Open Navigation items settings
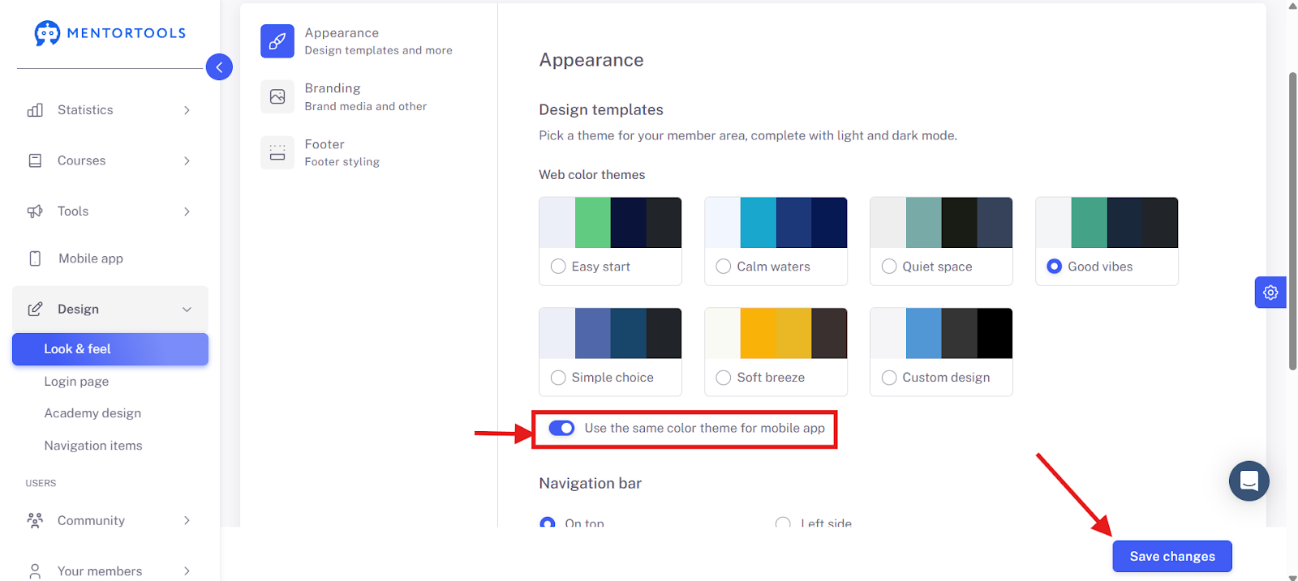 point(93,446)
